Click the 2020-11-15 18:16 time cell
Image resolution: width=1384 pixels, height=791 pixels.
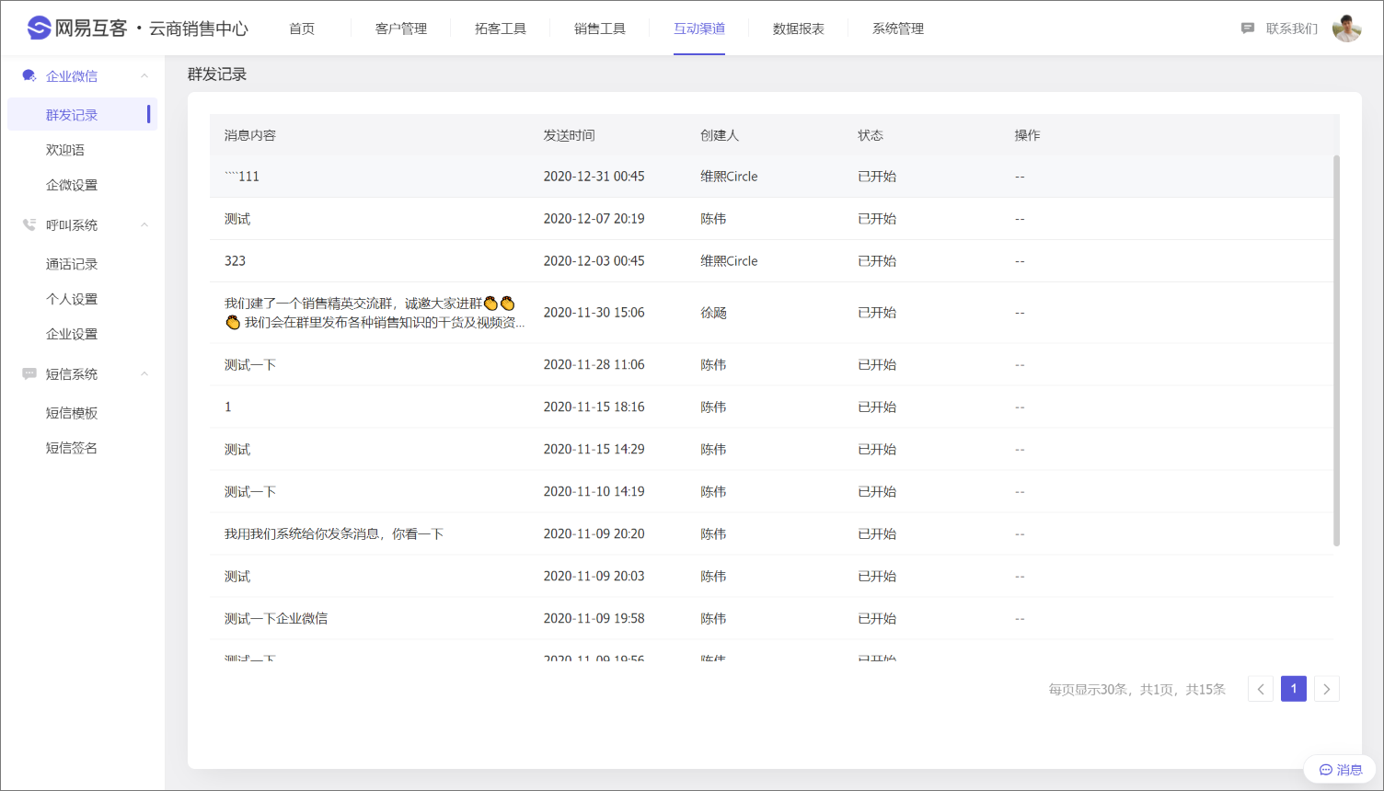[594, 407]
